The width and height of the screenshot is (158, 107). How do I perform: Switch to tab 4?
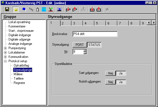(x=89, y=23)
